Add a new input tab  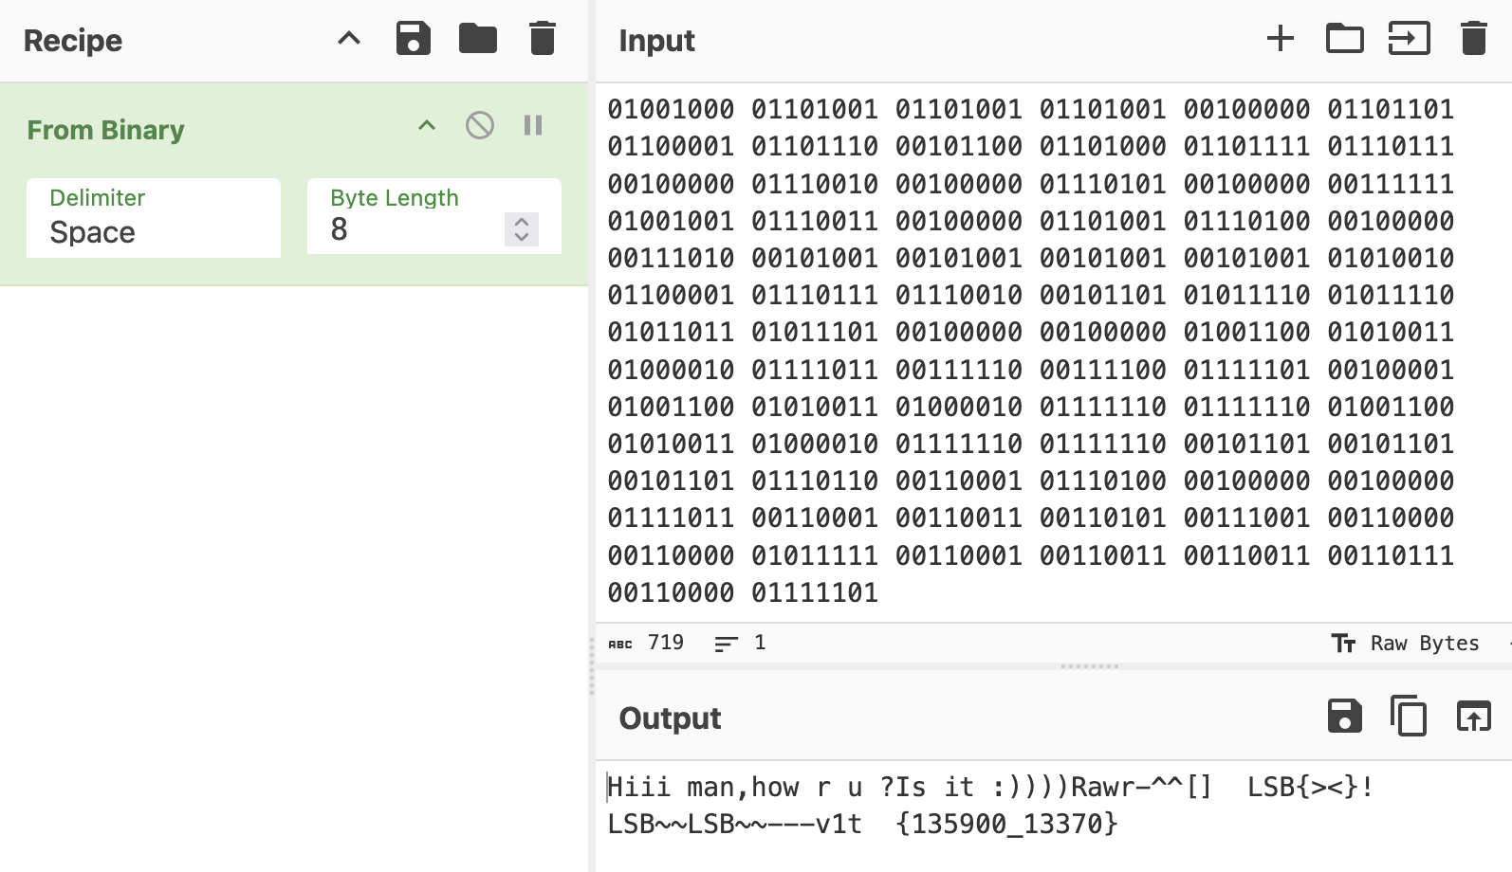1281,39
